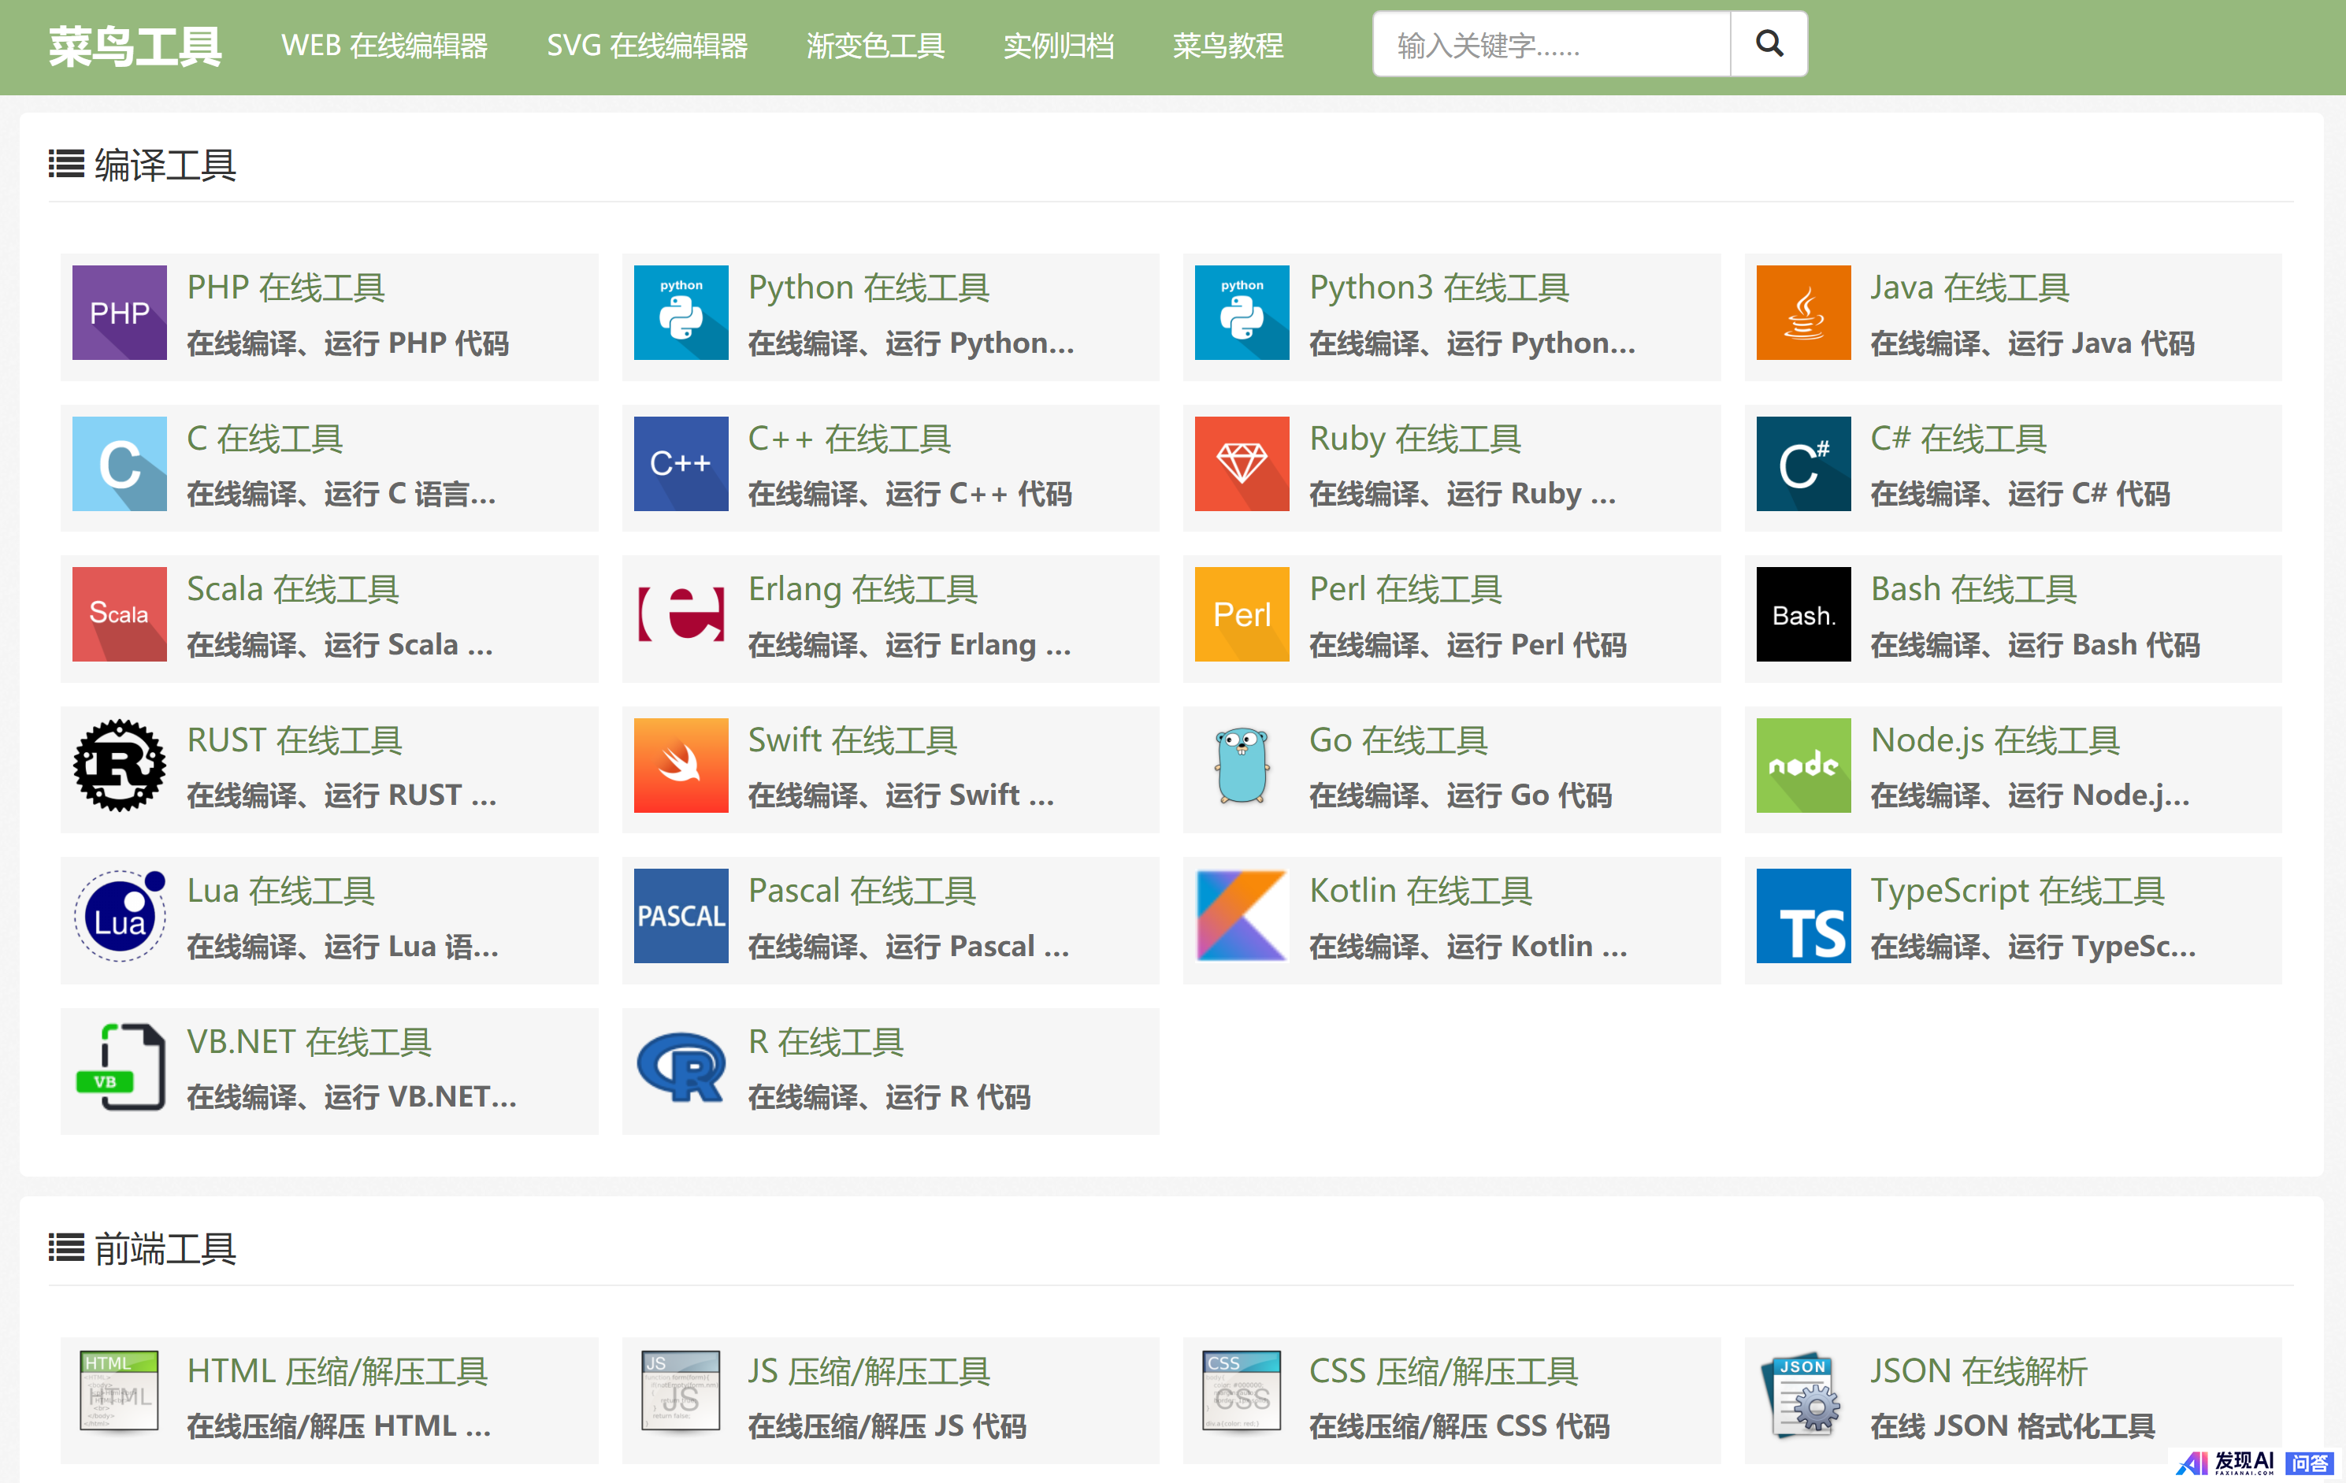Click the Python3 tool icon
2346x1483 pixels.
[x=1242, y=313]
